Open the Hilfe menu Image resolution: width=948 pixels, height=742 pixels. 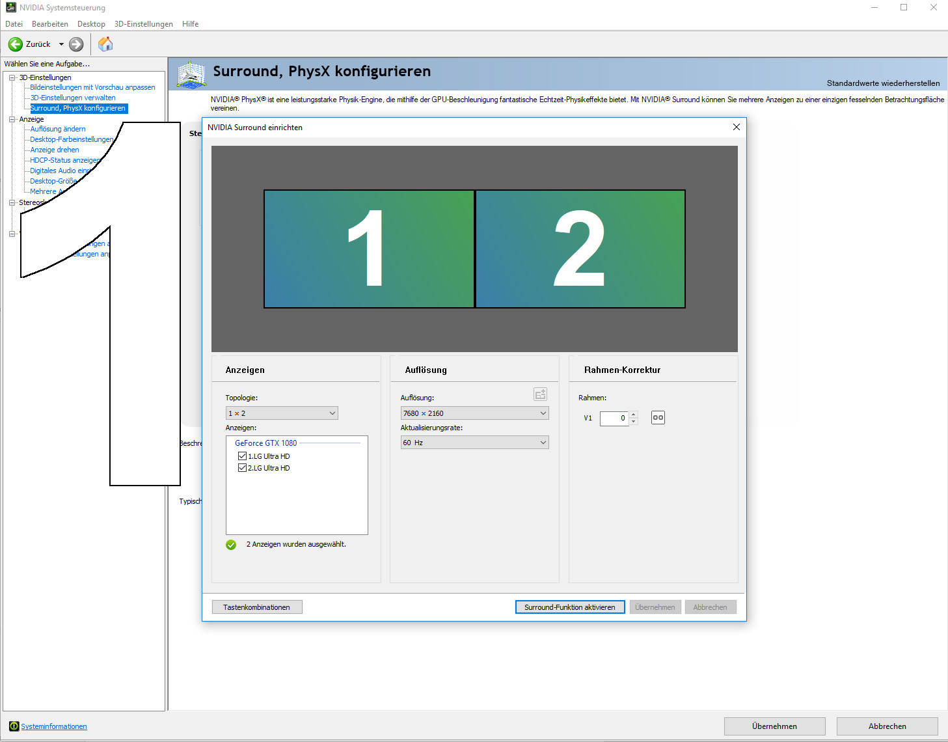point(191,24)
